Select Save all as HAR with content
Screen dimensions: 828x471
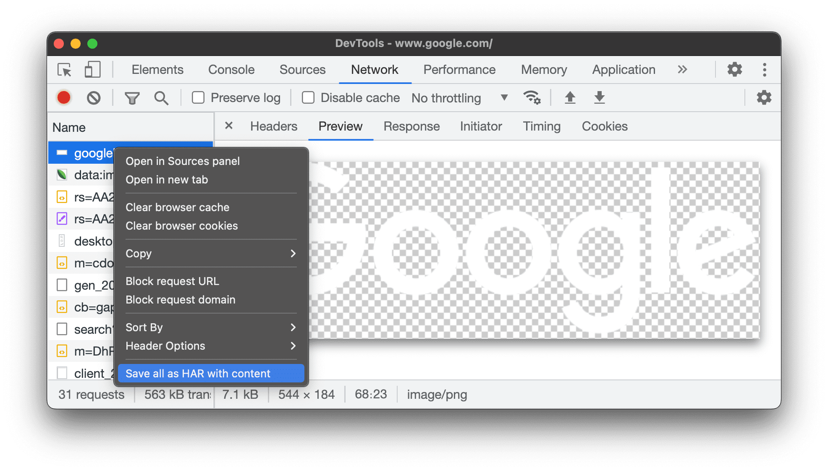click(x=199, y=374)
